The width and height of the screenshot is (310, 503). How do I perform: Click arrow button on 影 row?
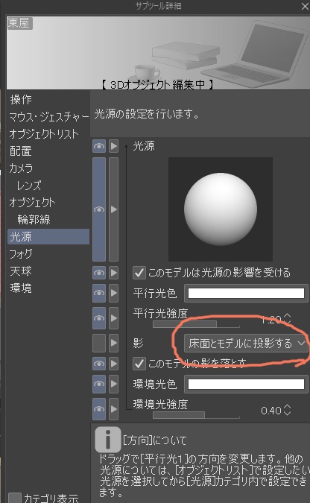point(113,343)
